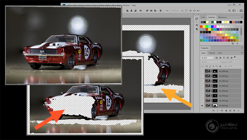The width and height of the screenshot is (247, 140).
Task: Switch to the Adjustments tab
Action: pos(222,17)
